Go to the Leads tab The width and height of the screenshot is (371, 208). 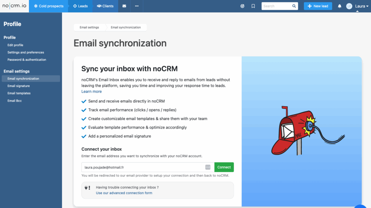[80, 6]
